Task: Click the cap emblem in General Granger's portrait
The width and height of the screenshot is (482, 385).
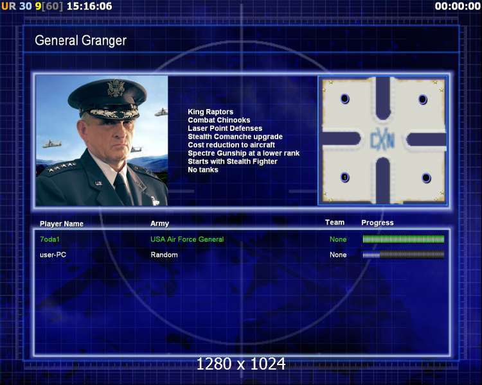Action: point(116,89)
